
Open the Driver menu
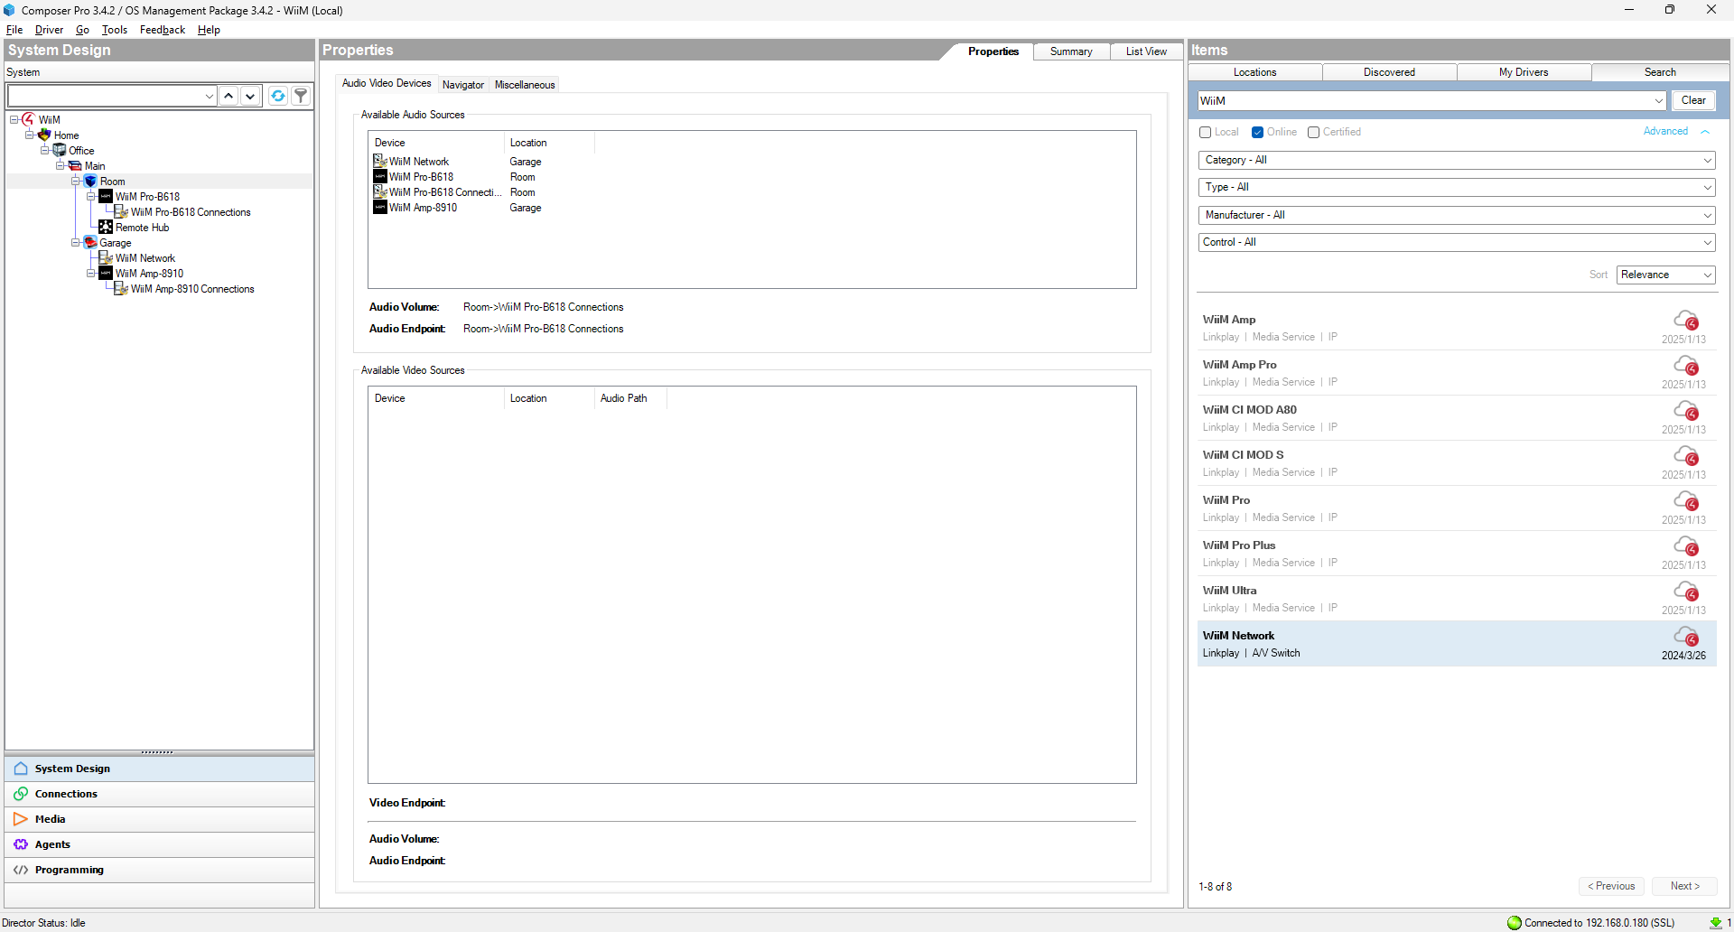49,30
